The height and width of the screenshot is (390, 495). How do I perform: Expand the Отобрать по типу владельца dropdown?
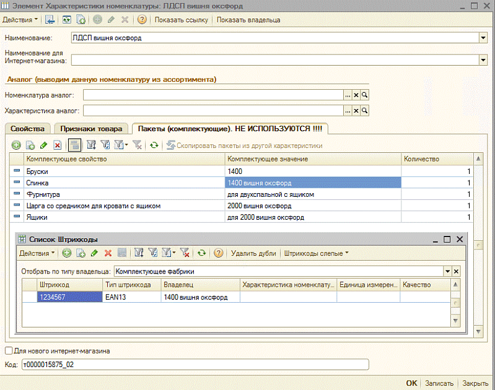447,271
